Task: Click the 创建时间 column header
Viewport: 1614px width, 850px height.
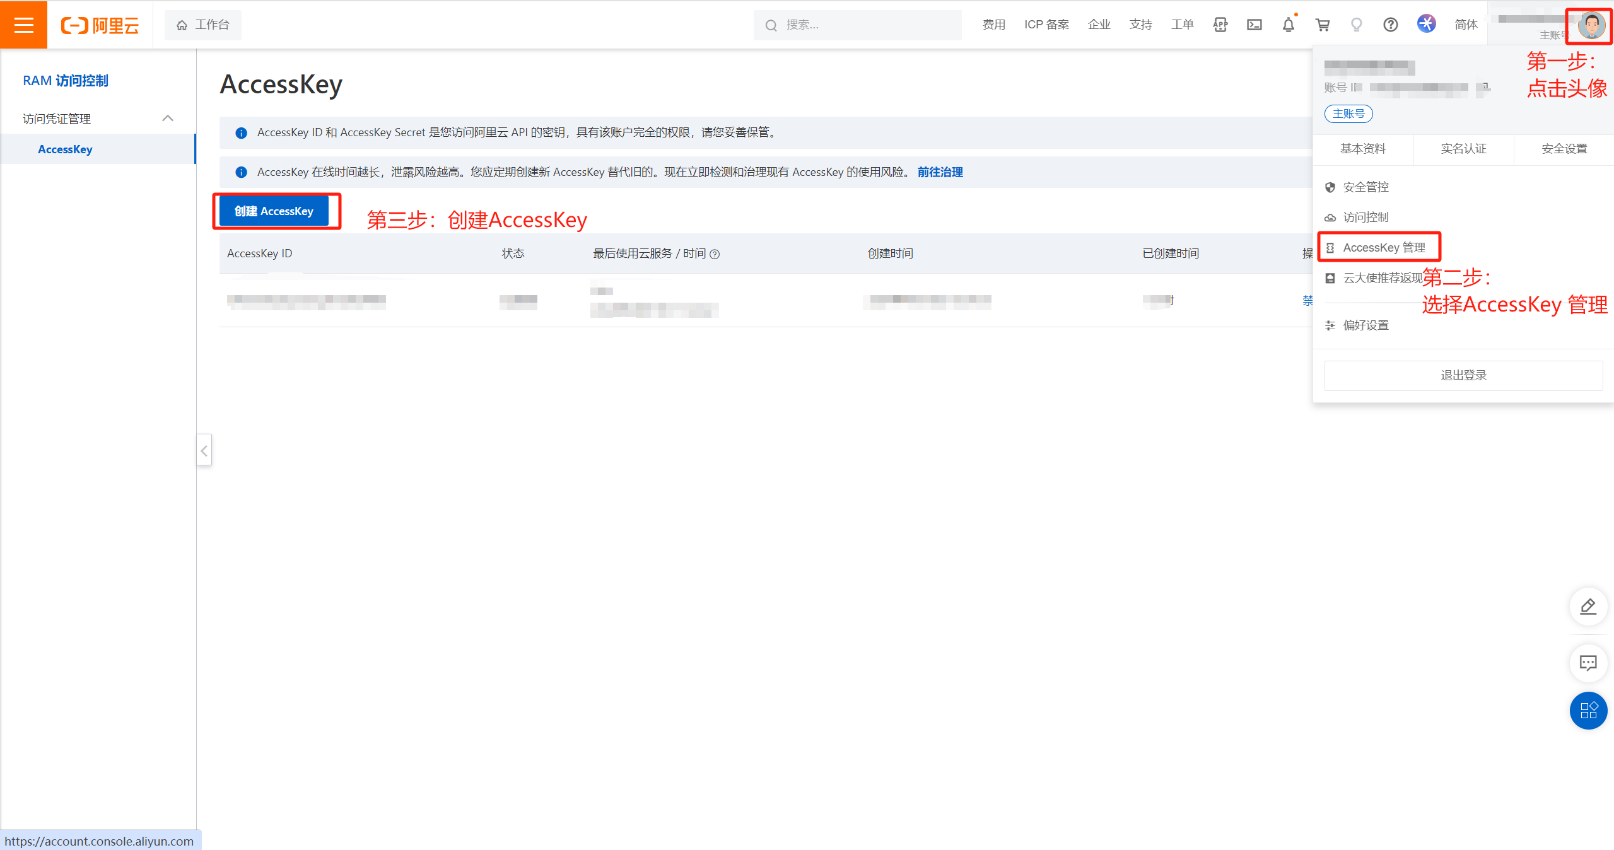Action: 890,253
